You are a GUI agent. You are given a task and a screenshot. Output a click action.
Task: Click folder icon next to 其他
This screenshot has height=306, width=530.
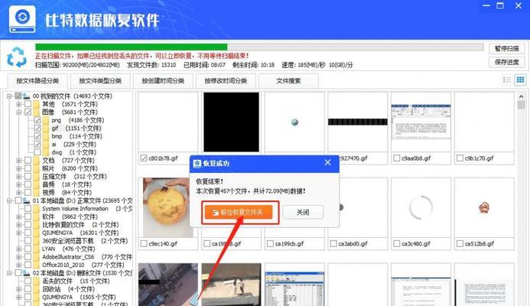(x=37, y=104)
